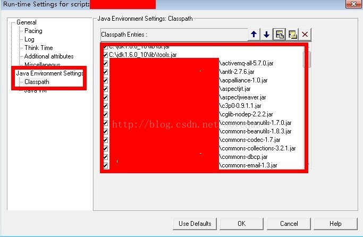Select commons-email-1.3.jar entry text
Image resolution: width=363 pixels, height=237 pixels.
(x=248, y=165)
